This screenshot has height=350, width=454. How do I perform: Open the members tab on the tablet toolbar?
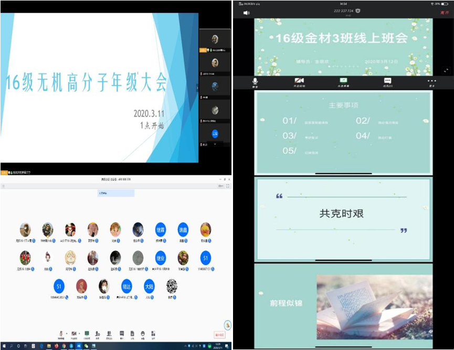coord(388,81)
